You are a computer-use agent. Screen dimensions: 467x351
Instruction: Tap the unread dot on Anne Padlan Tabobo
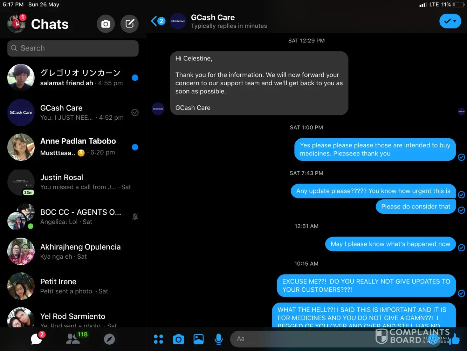pos(135,147)
